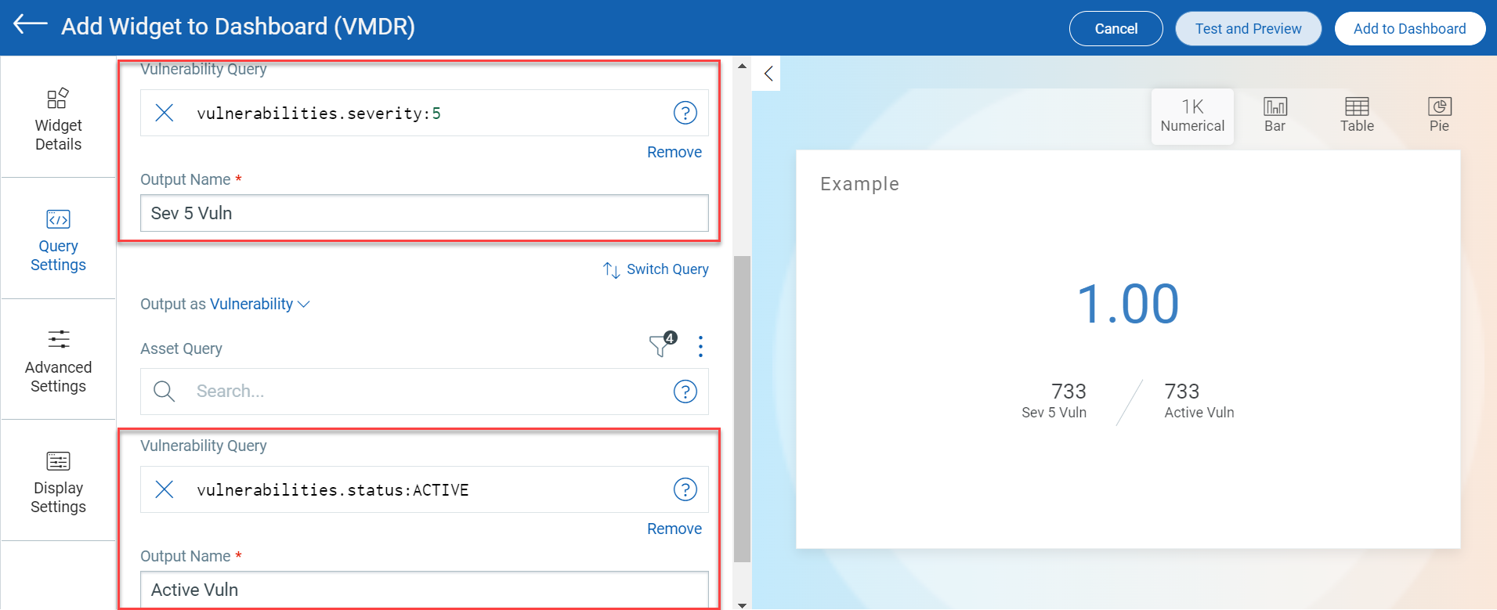Select the Bar chart widget type

1275,115
